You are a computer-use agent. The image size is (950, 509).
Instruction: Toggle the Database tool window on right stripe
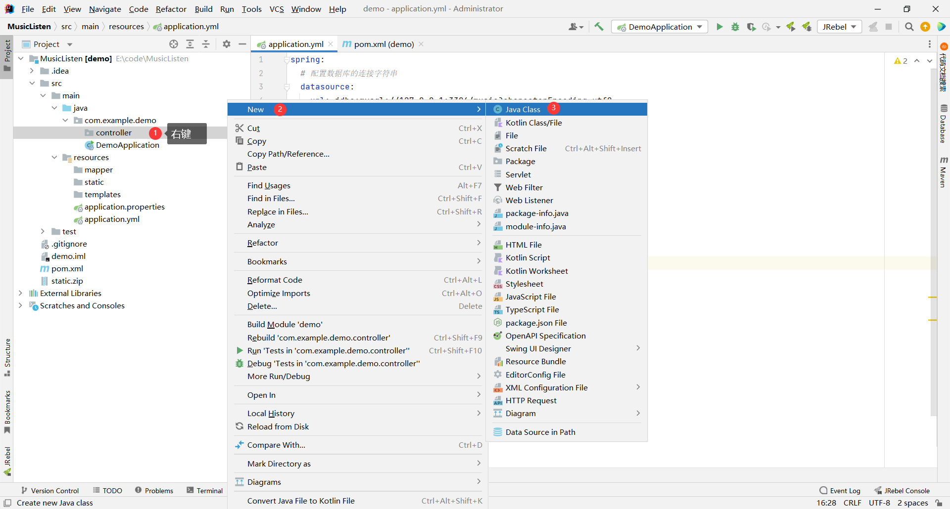944,124
